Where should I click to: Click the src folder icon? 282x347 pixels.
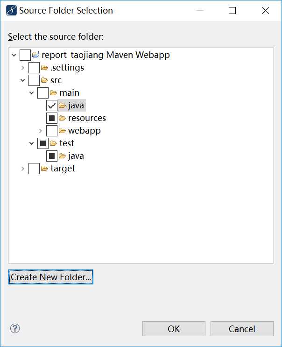tap(44, 80)
